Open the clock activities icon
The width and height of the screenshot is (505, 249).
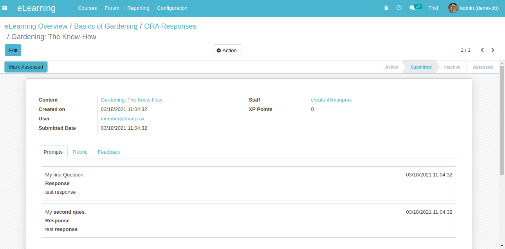(399, 8)
